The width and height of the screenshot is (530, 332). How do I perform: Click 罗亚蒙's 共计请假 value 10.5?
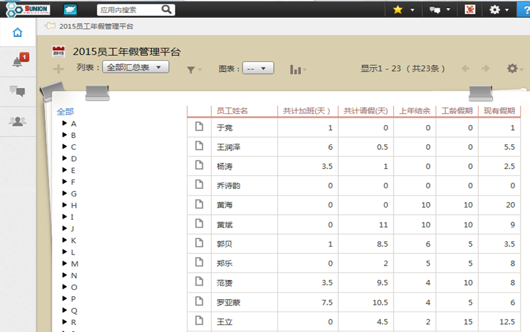[x=380, y=302]
